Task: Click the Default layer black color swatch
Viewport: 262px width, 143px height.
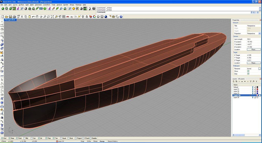Action: click(257, 87)
